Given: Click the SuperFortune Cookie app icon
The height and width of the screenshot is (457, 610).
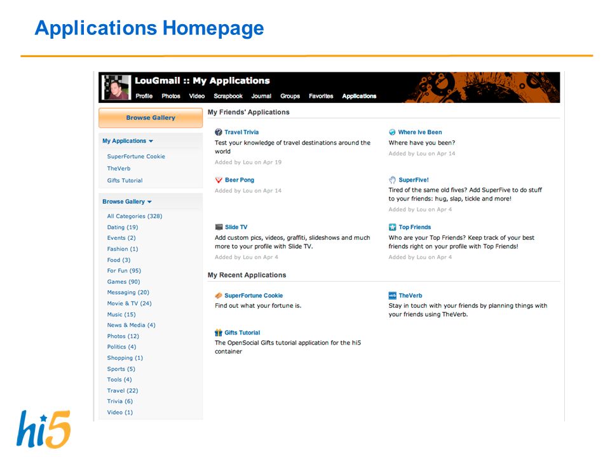Looking at the screenshot, I should pyautogui.click(x=219, y=295).
